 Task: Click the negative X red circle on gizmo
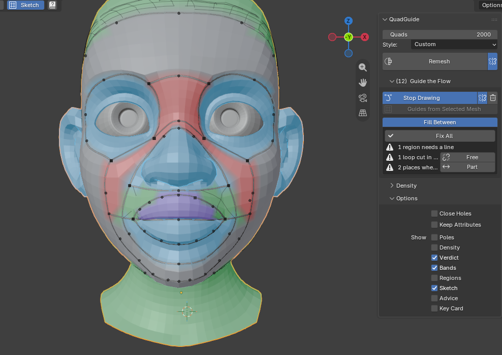[332, 37]
